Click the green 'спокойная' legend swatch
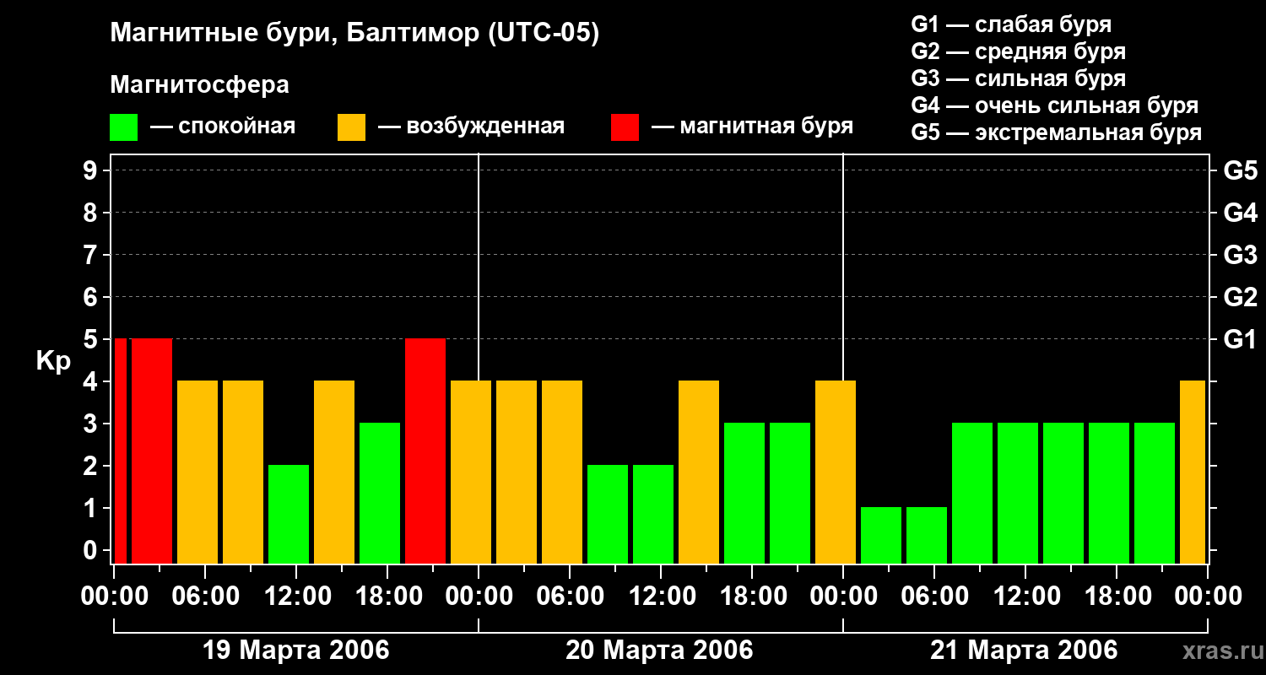The height and width of the screenshot is (675, 1266). tap(123, 127)
